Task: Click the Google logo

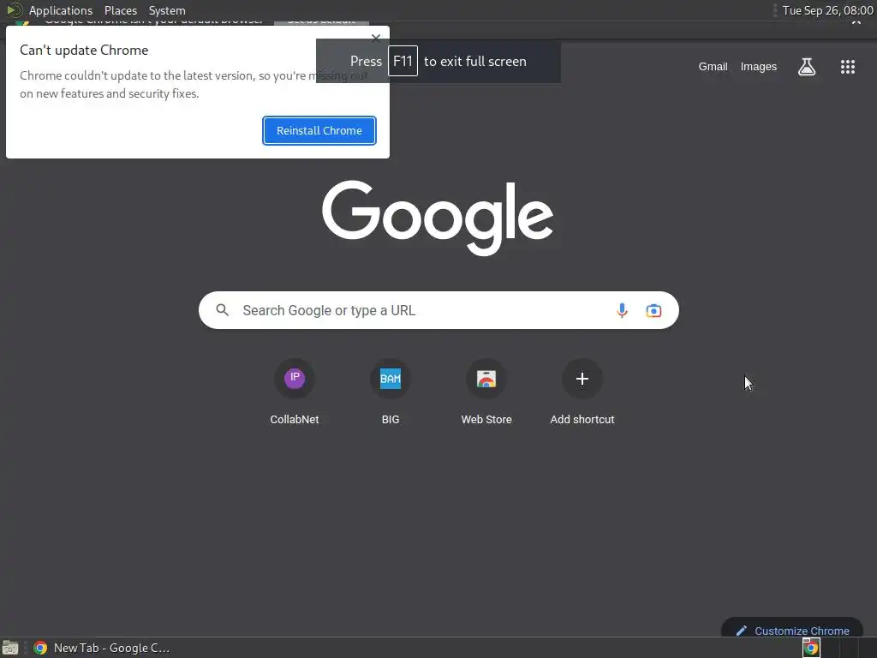Action: point(438,218)
